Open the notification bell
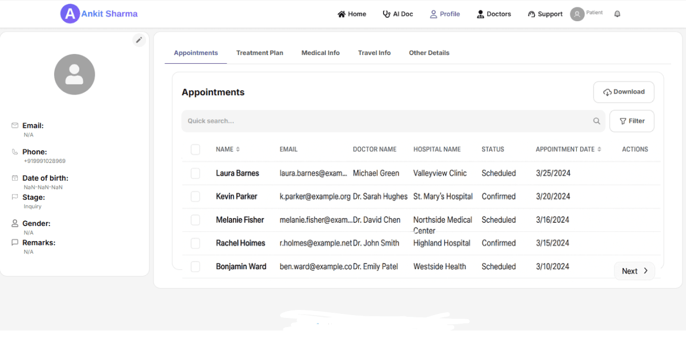Viewport: 686px width, 338px height. [x=617, y=13]
